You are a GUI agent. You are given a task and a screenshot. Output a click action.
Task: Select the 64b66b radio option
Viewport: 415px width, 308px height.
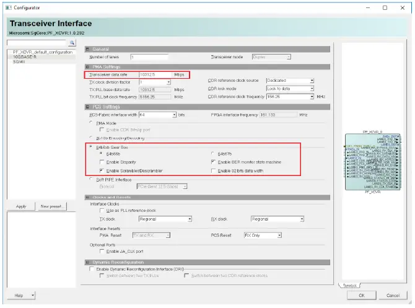pyautogui.click(x=102, y=154)
